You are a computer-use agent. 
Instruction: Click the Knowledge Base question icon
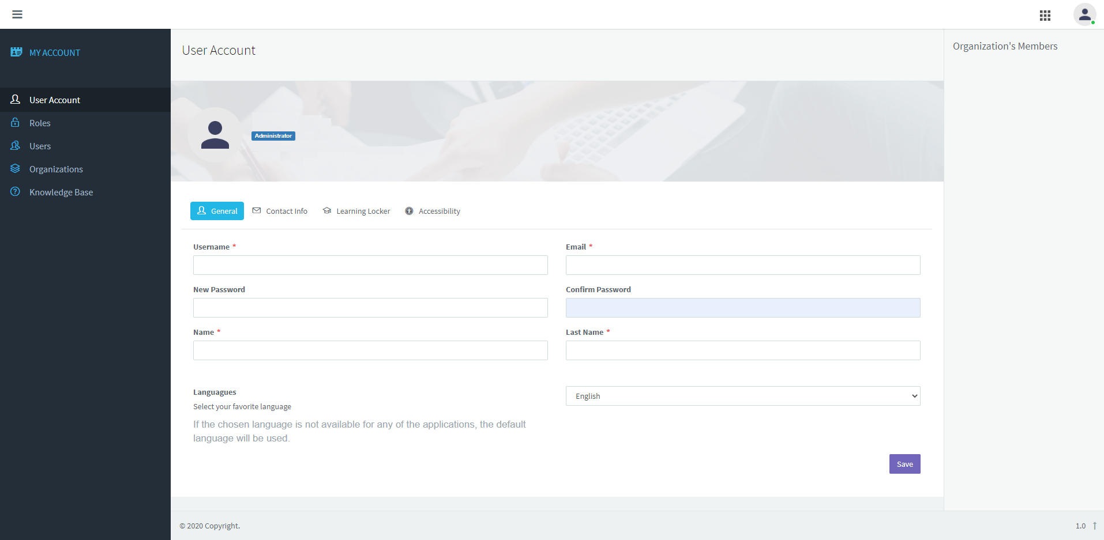click(x=16, y=191)
